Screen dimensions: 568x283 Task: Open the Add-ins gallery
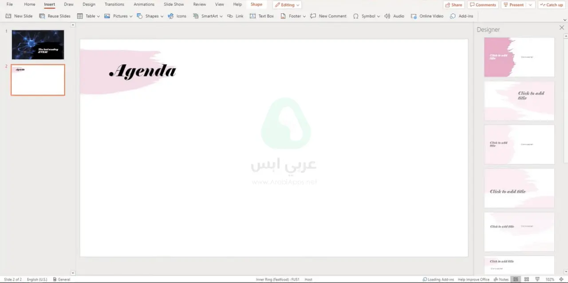click(461, 16)
